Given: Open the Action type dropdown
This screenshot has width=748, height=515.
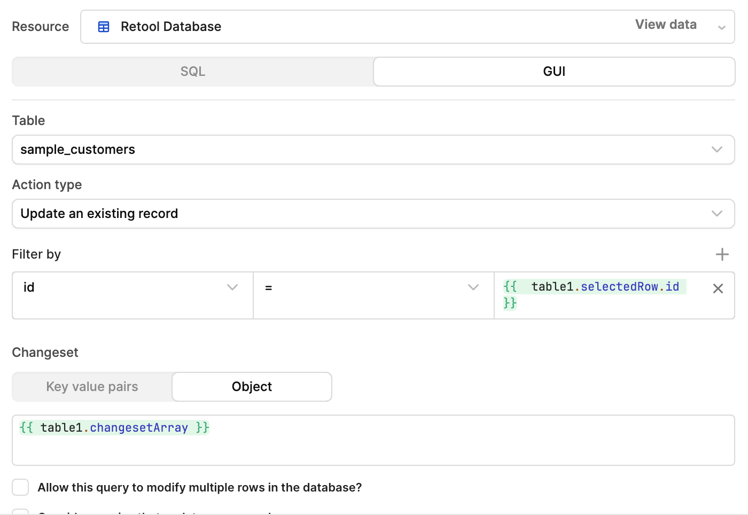Looking at the screenshot, I should pos(373,214).
